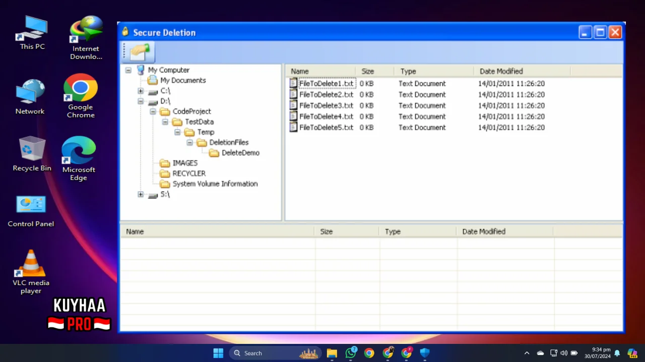The height and width of the screenshot is (362, 645).
Task: Click Date Modified header in lower list
Action: (505, 232)
